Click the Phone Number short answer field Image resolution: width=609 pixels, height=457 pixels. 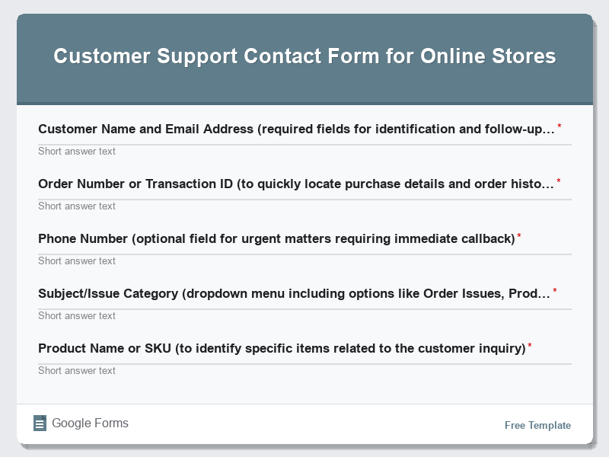304,260
